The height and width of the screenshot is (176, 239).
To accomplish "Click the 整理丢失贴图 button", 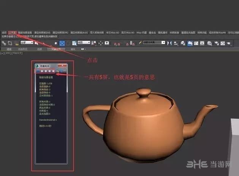I will coord(188,33).
